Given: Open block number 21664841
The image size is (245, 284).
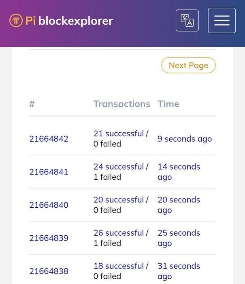Looking at the screenshot, I should click(49, 172).
